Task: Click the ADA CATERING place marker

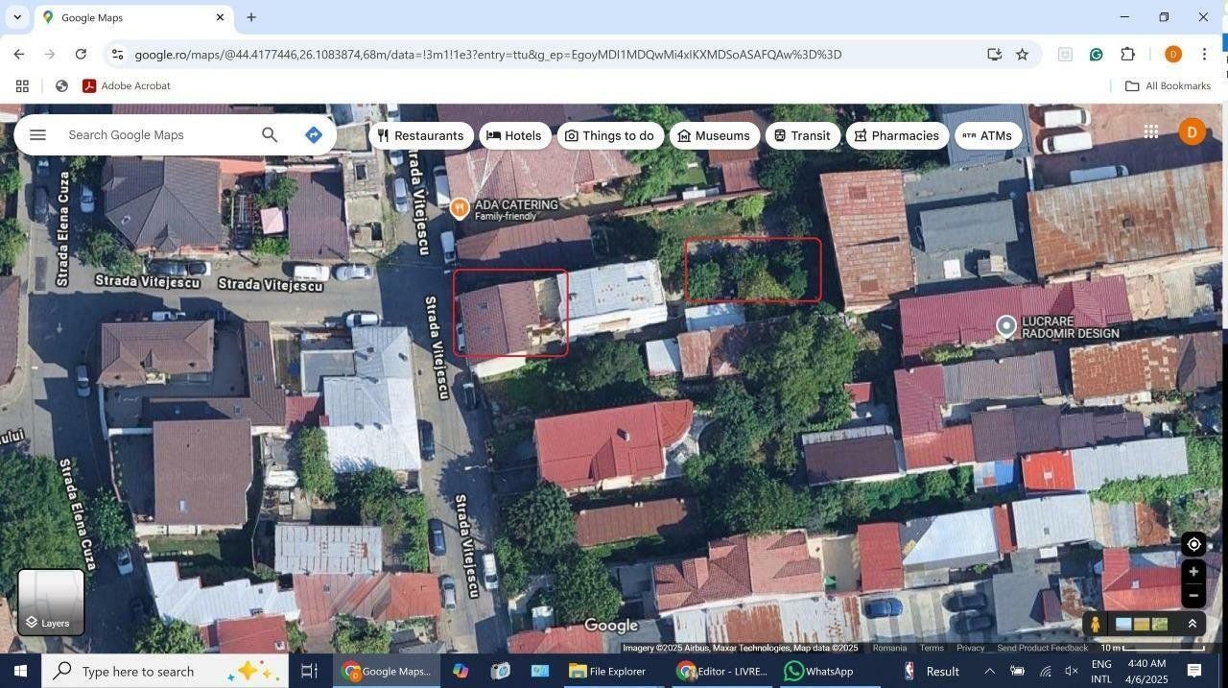Action: (x=460, y=207)
